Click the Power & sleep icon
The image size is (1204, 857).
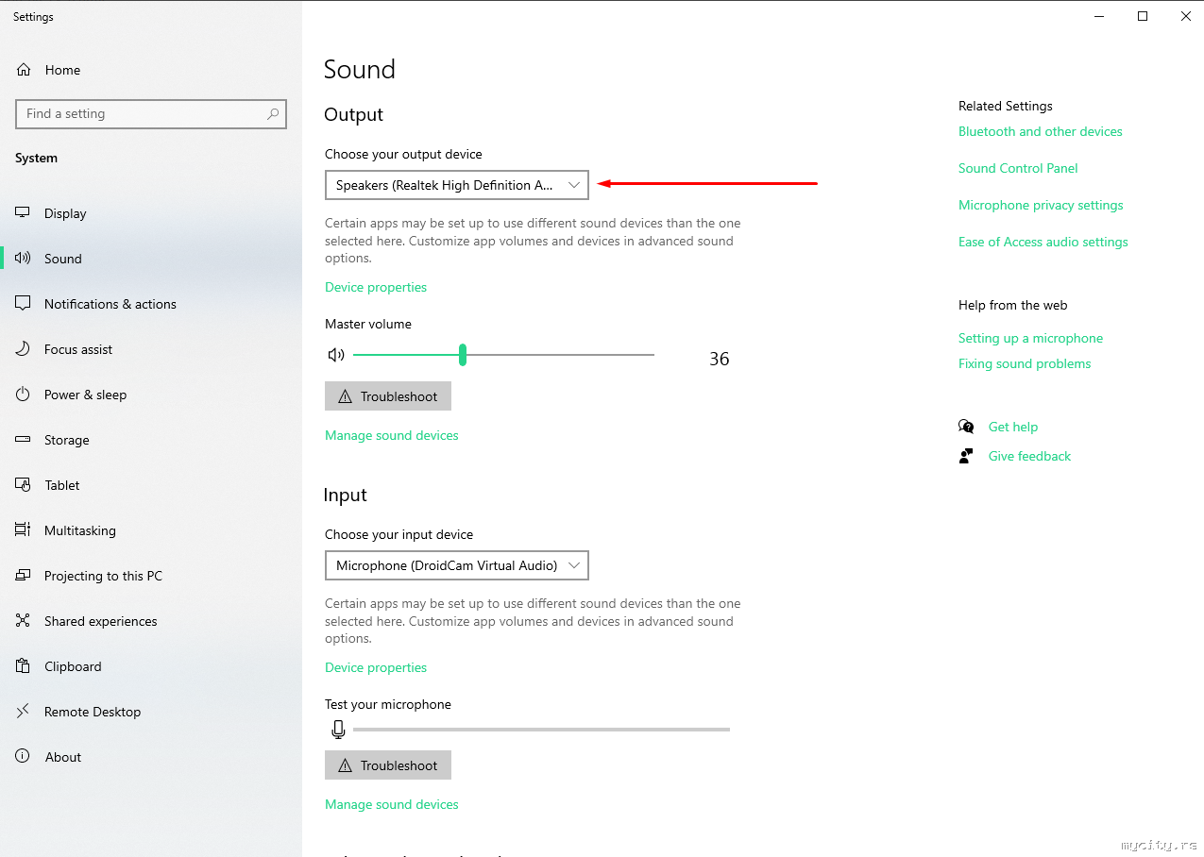tap(24, 395)
